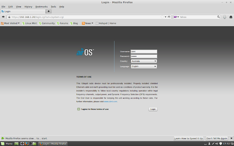Open the Forums bookmark
234x146 pixels.
click(62, 23)
